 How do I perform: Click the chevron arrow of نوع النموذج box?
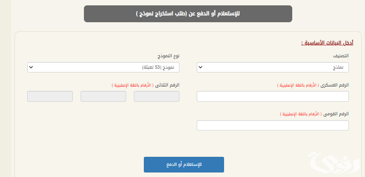coord(31,68)
